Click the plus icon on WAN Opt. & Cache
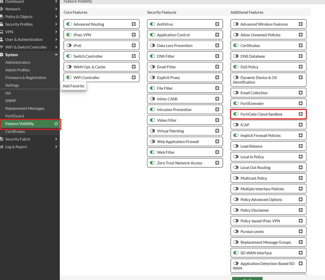This screenshot has width=325, height=280. [134, 67]
